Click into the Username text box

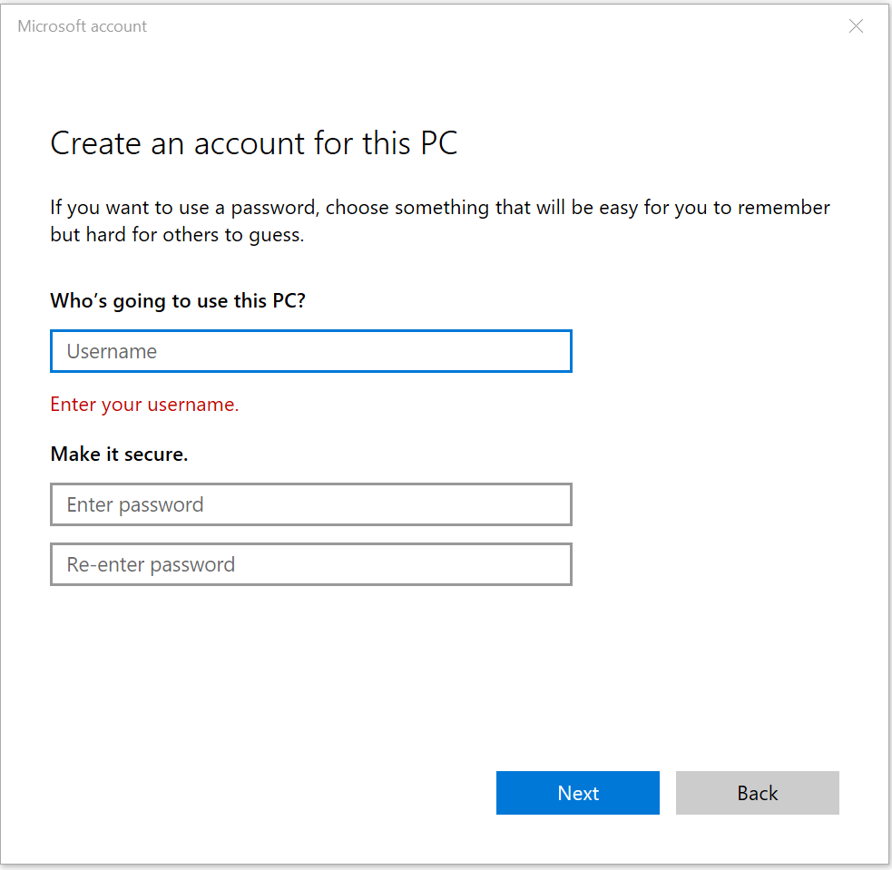tap(310, 351)
